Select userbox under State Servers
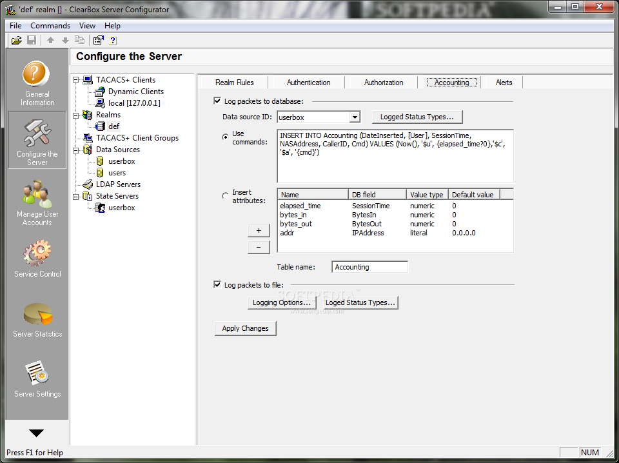The width and height of the screenshot is (619, 463). [122, 208]
